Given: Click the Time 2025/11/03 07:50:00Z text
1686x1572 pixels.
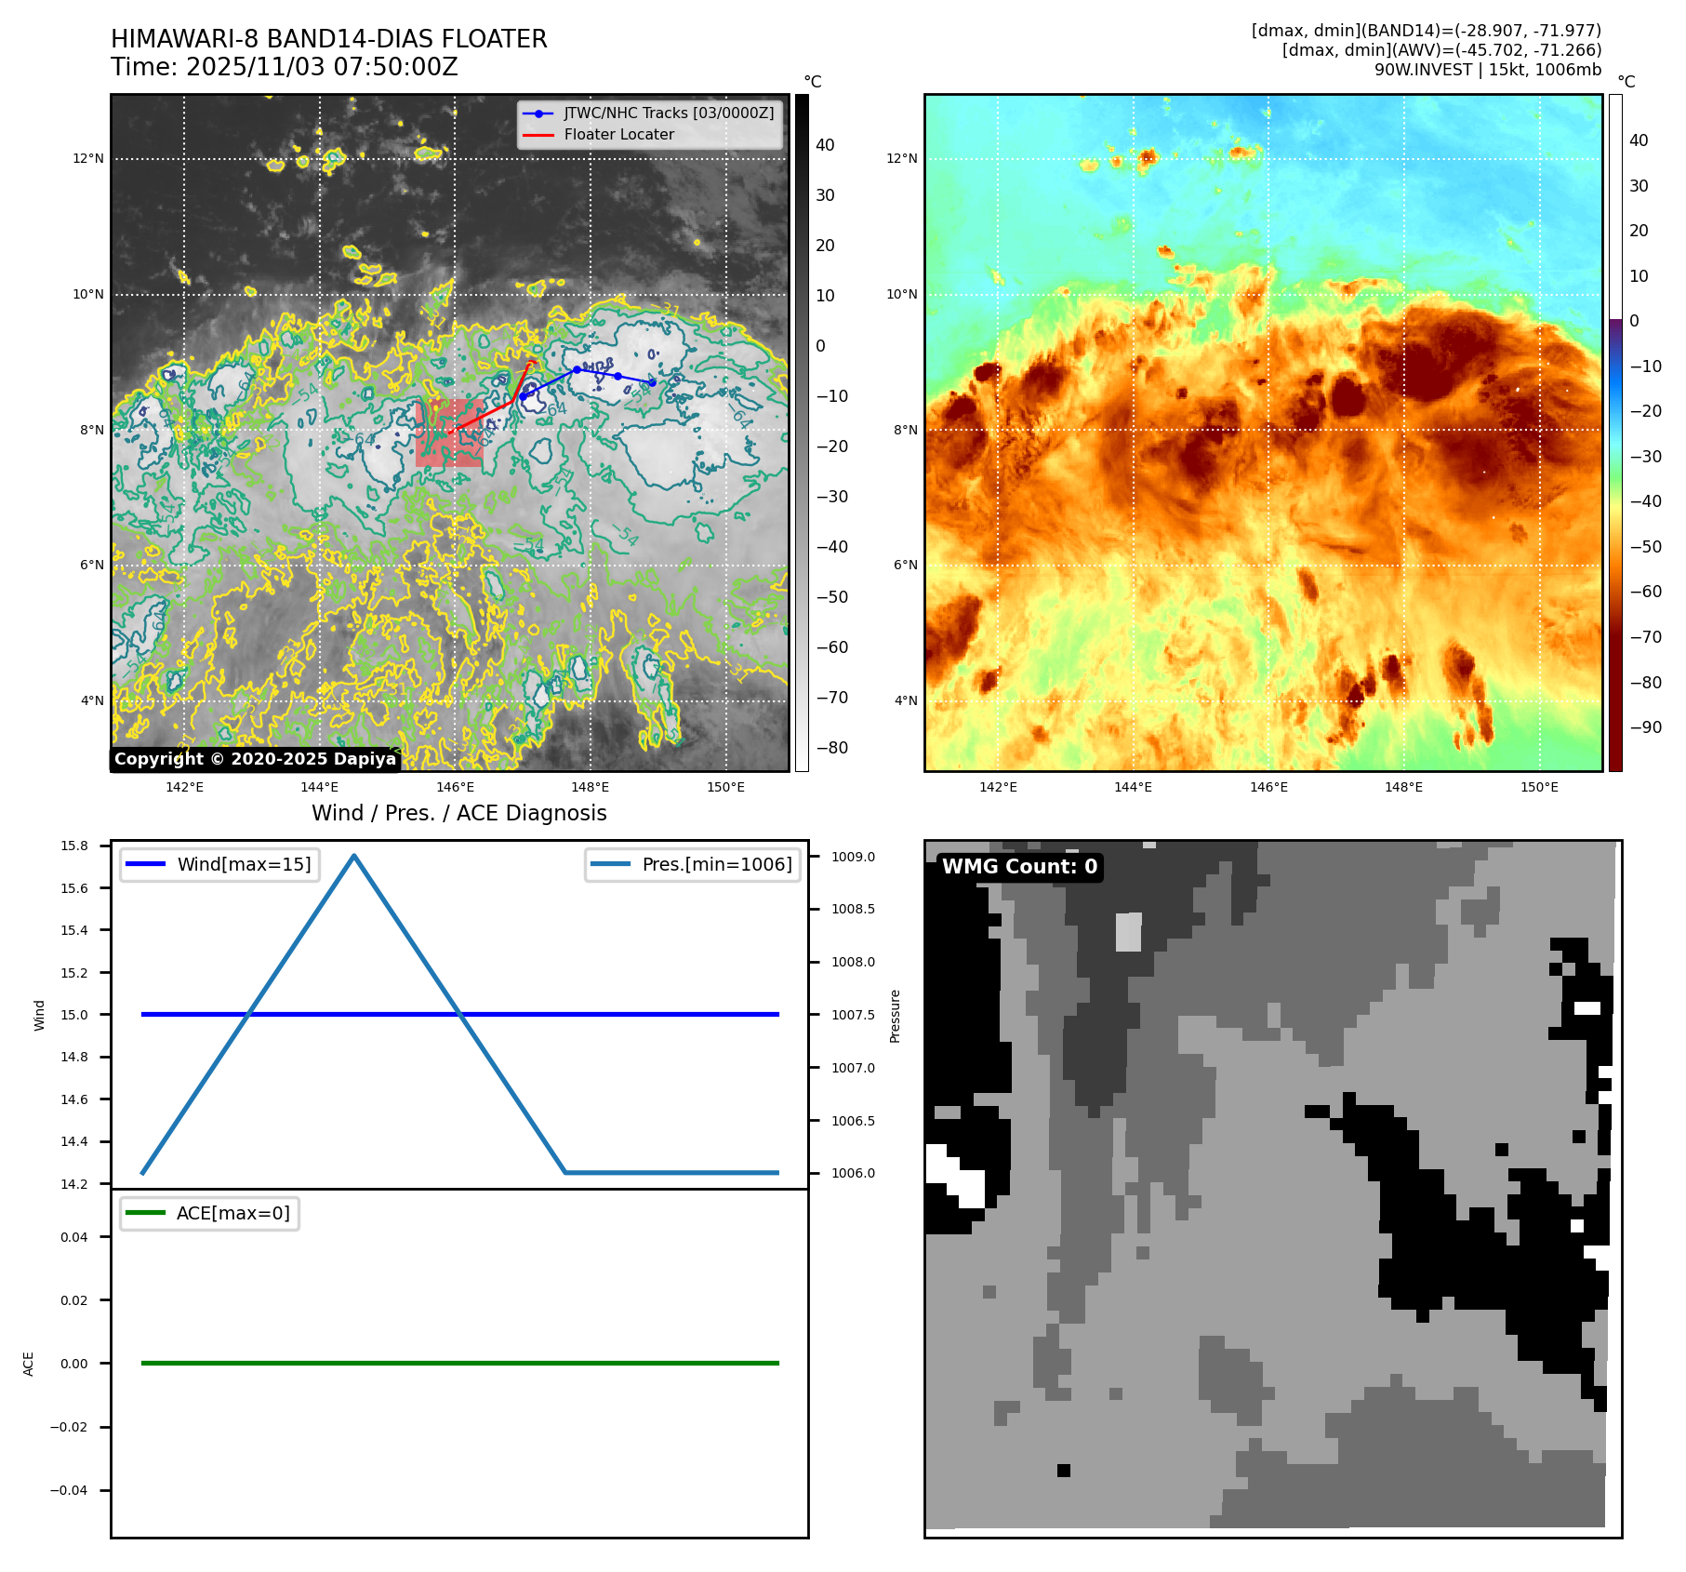Looking at the screenshot, I should click(285, 67).
